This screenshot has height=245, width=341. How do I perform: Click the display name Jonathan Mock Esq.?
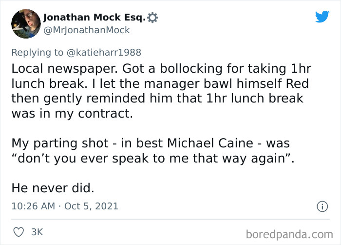coord(94,18)
